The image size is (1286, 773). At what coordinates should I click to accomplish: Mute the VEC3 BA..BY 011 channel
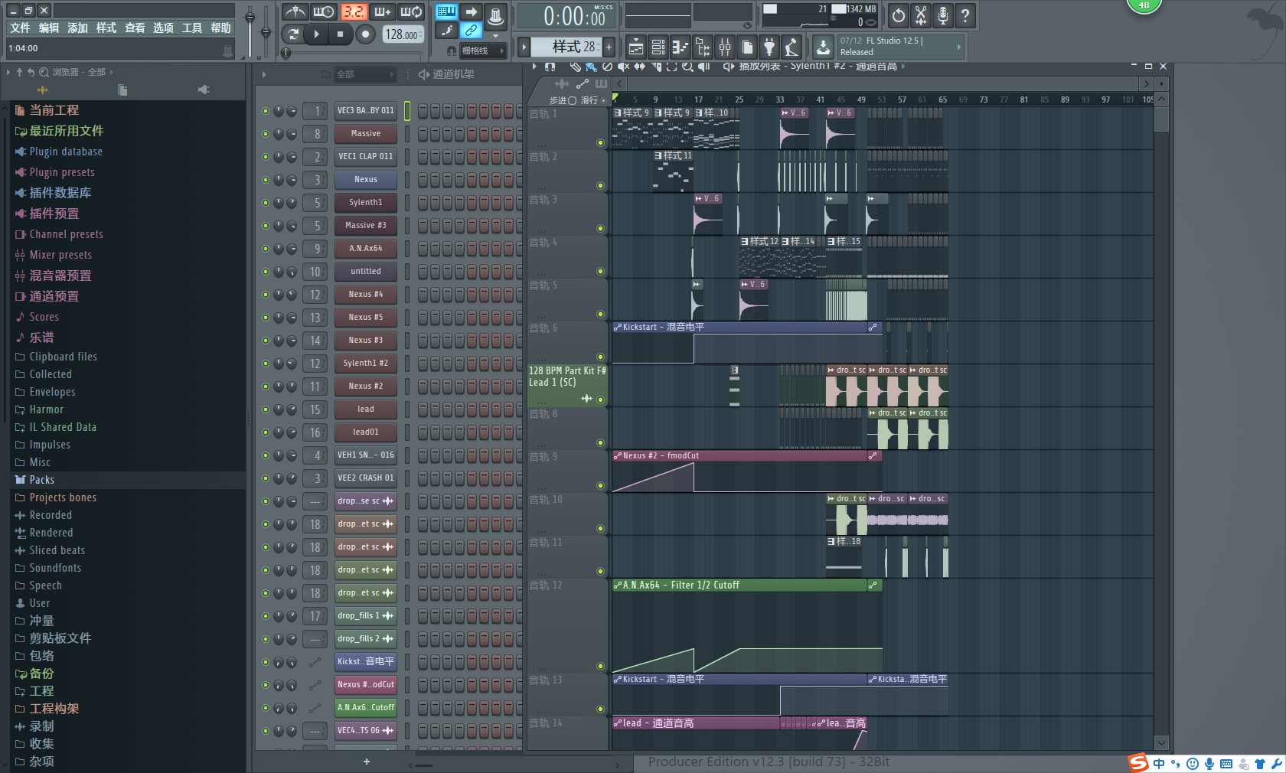(266, 111)
